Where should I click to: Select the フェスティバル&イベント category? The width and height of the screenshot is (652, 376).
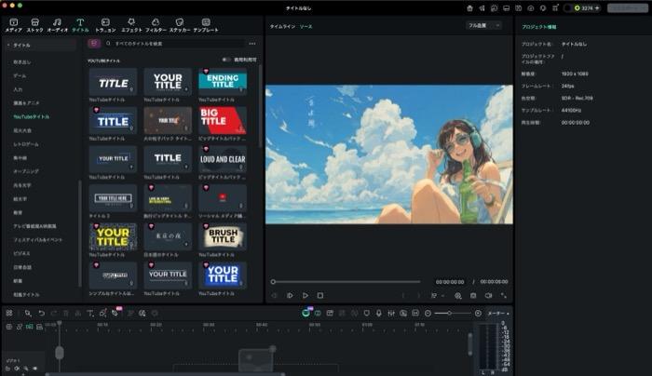pyautogui.click(x=38, y=240)
